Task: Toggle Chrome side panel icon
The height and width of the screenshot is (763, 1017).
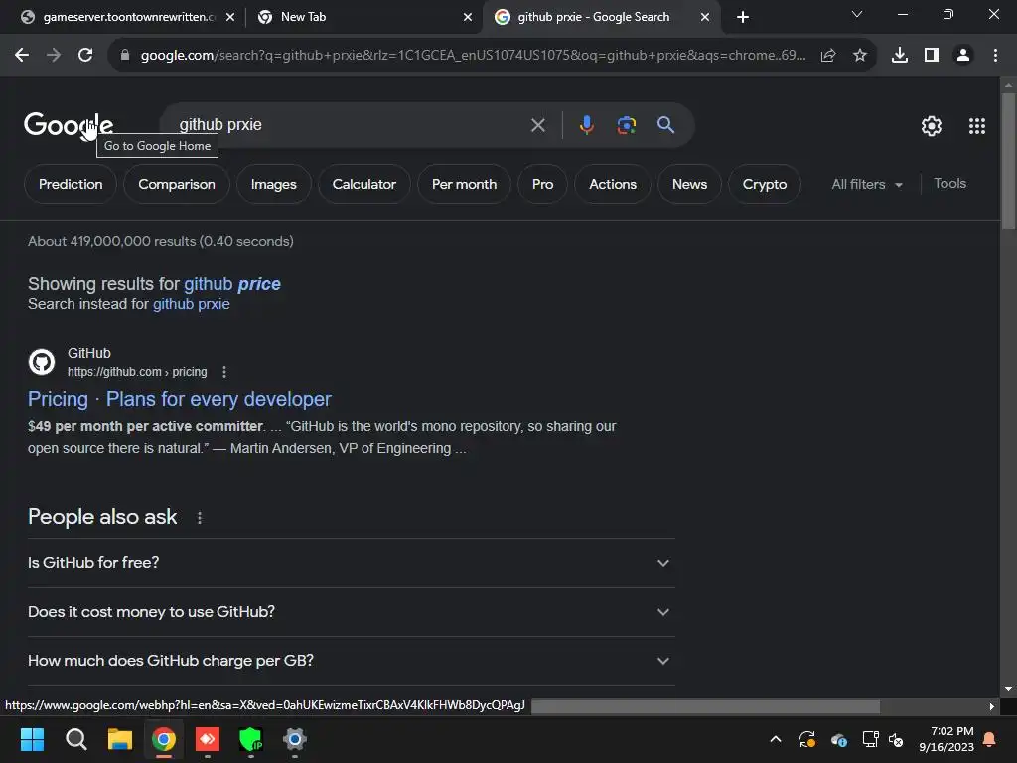Action: click(x=932, y=56)
